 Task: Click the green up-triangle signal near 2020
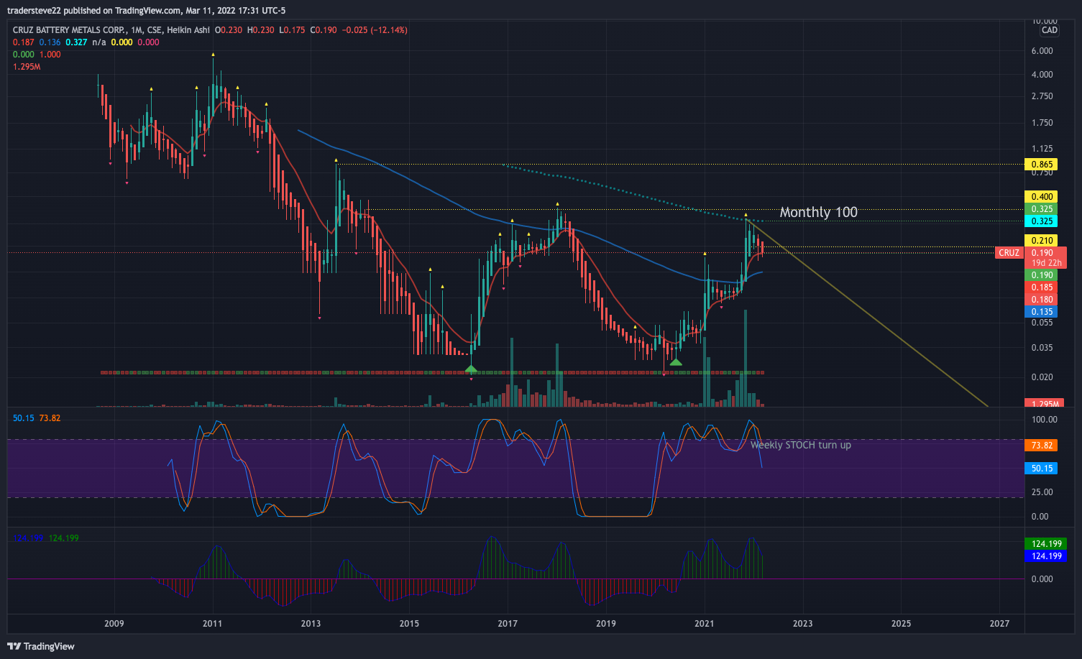[x=676, y=361]
